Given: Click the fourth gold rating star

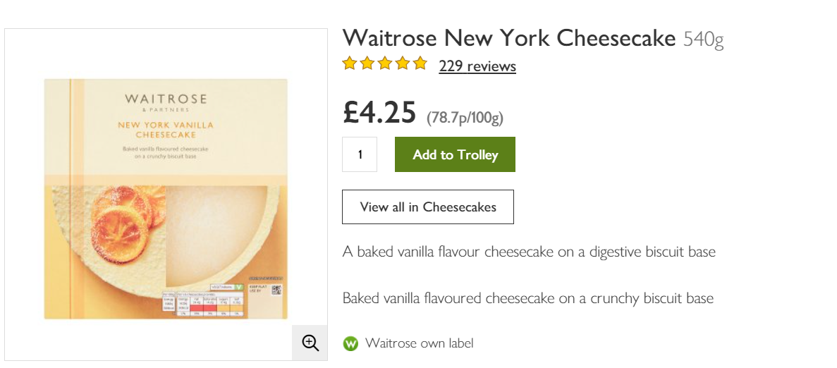Looking at the screenshot, I should coord(403,63).
